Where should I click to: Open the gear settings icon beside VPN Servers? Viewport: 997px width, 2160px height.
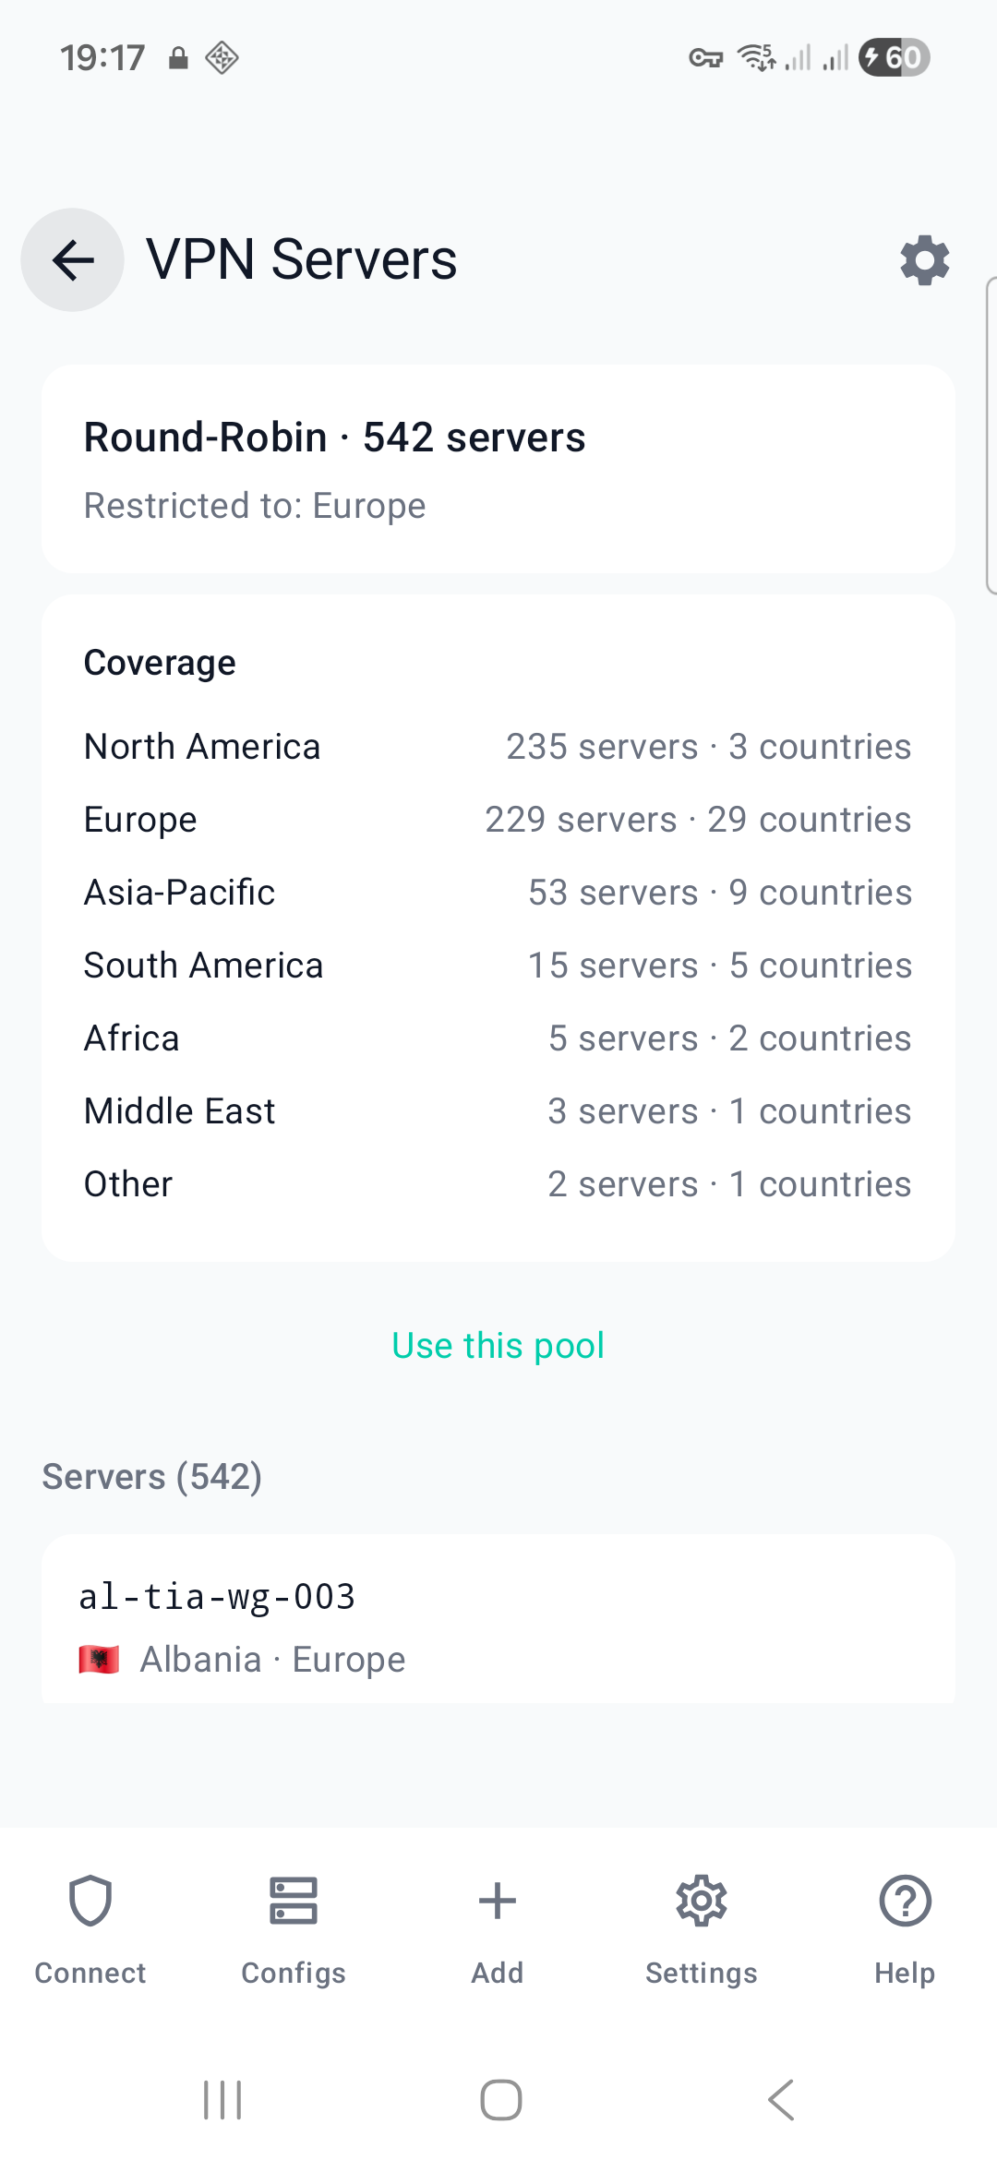tap(925, 260)
